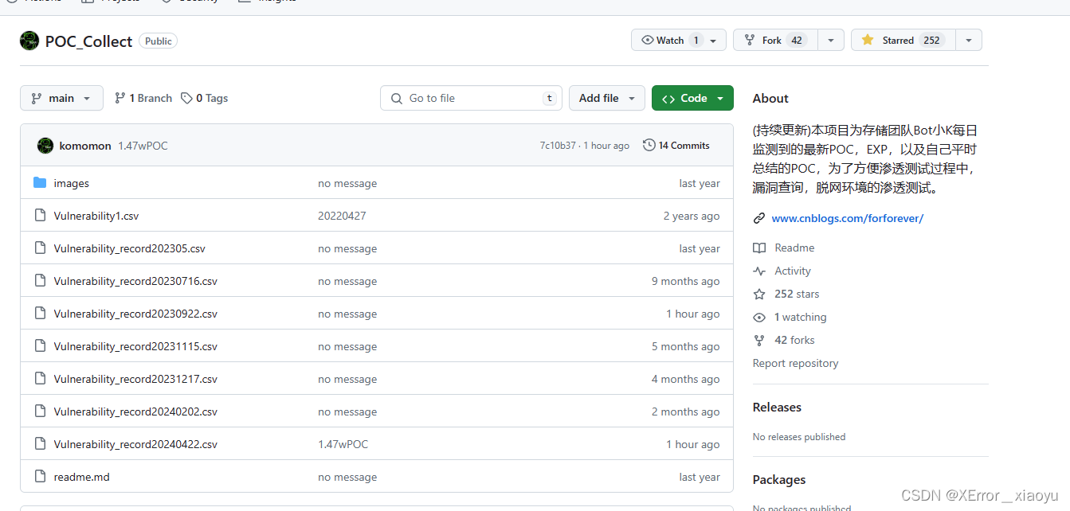Open the green Code dropdown
The image size is (1070, 511).
coord(692,98)
